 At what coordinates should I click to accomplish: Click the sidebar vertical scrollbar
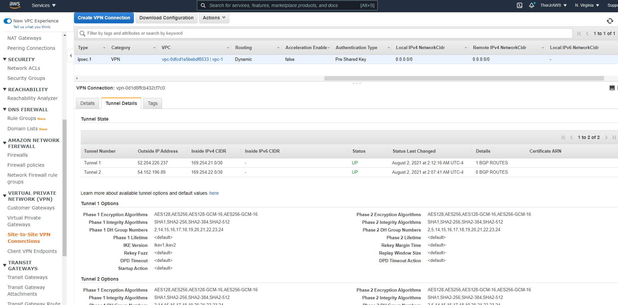click(65, 187)
